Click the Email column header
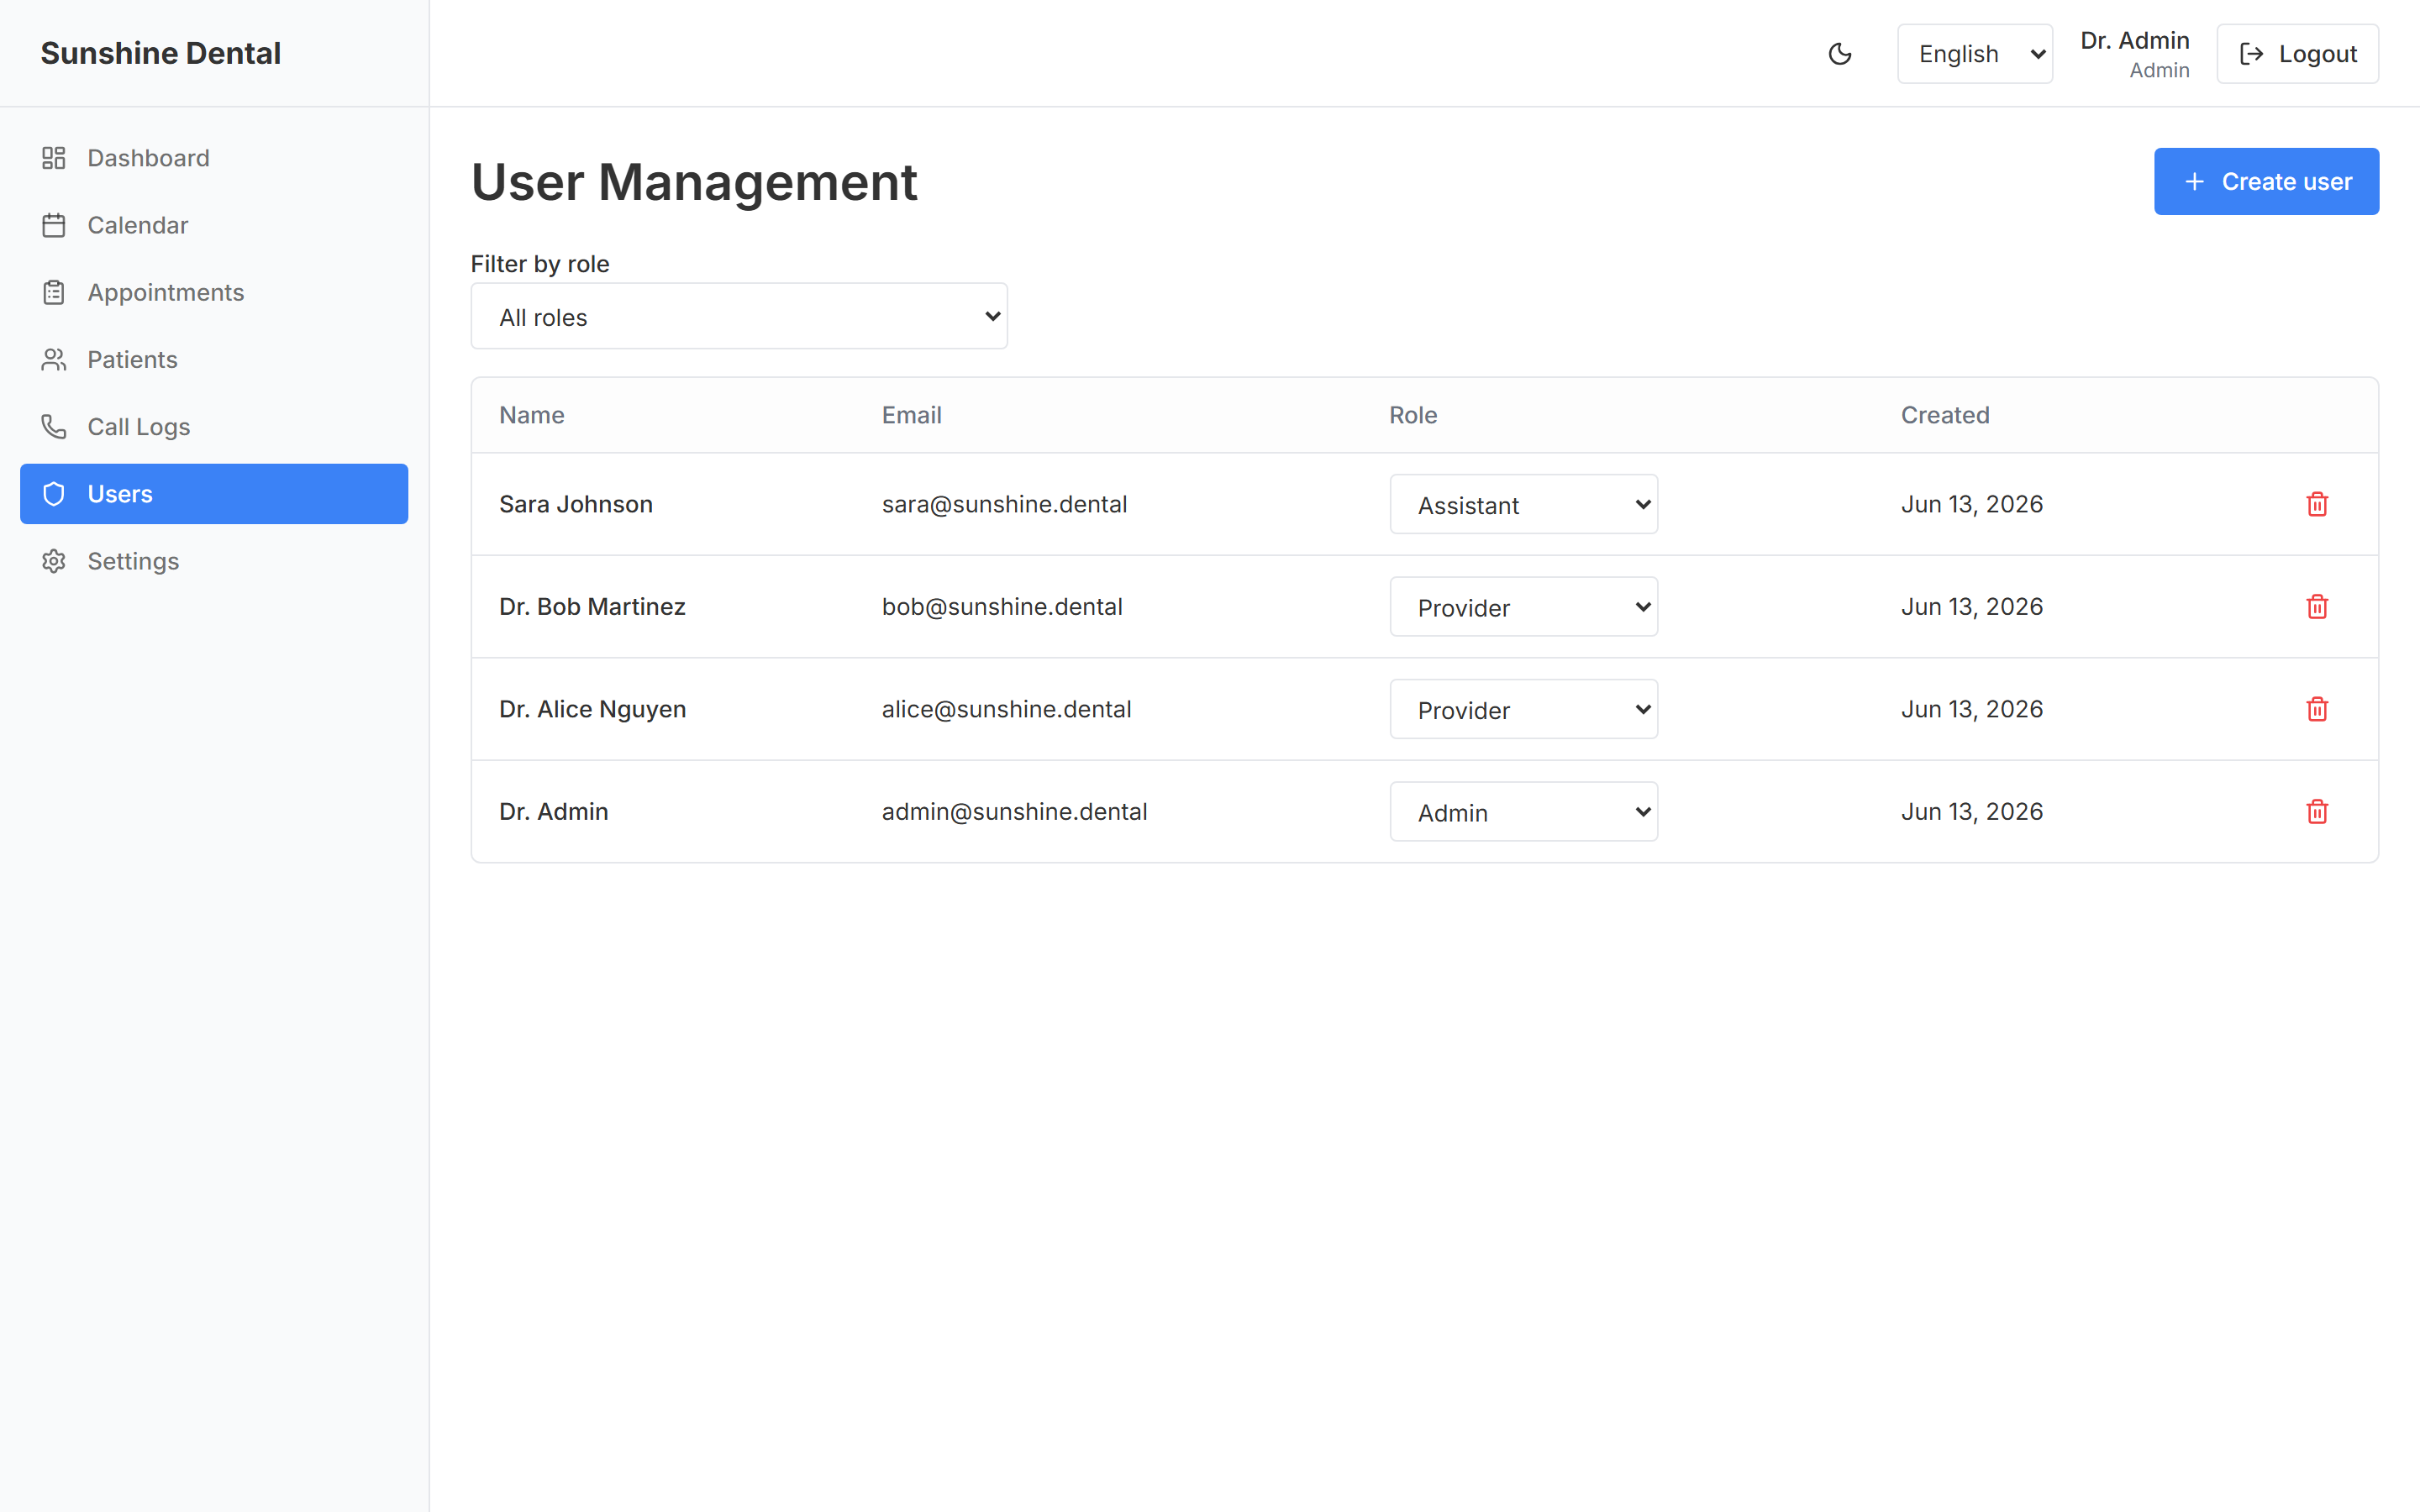Viewport: 2420px width, 1512px height. click(911, 415)
